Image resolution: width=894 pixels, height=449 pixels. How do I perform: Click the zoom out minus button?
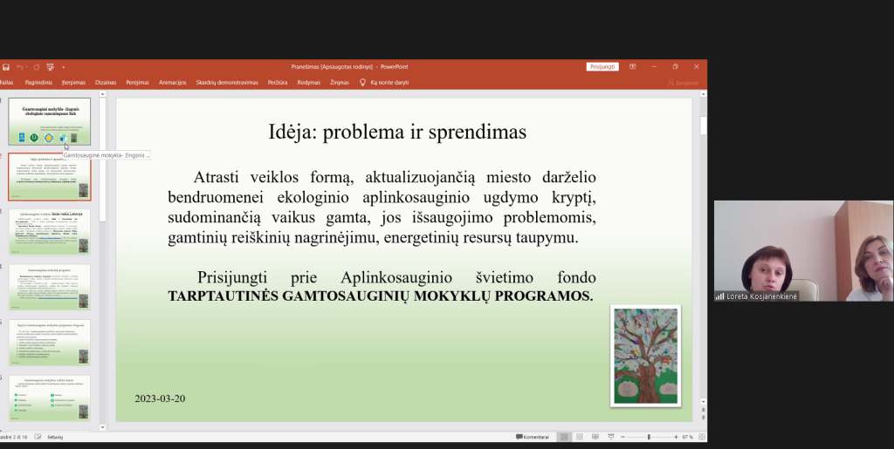pos(622,437)
